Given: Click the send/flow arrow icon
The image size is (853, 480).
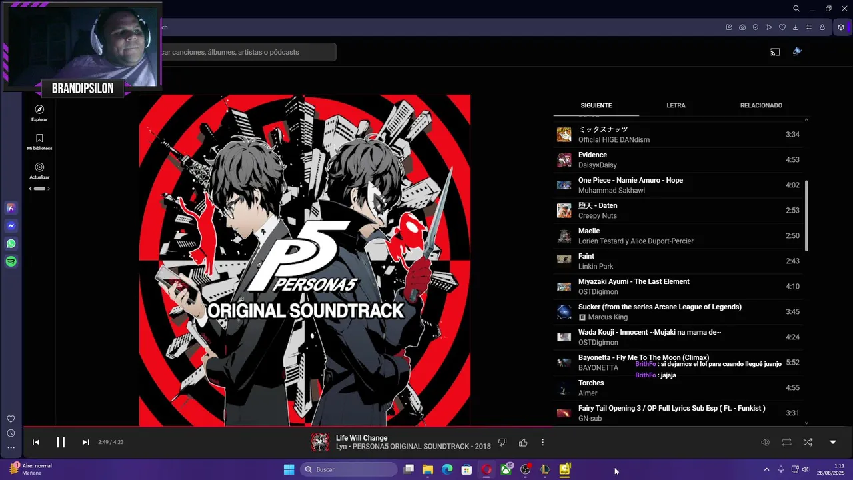Looking at the screenshot, I should (769, 27).
